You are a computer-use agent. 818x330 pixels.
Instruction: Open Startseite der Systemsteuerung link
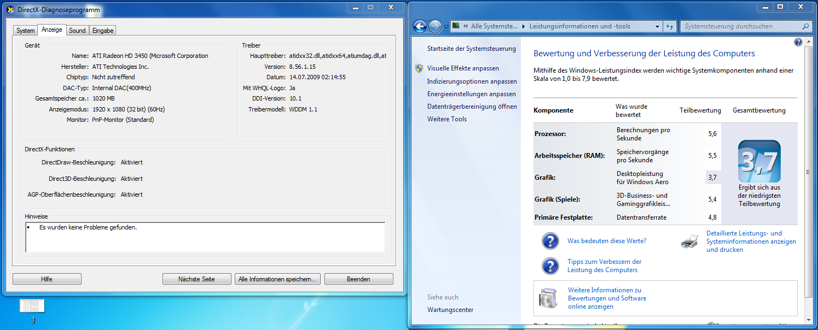(x=472, y=49)
